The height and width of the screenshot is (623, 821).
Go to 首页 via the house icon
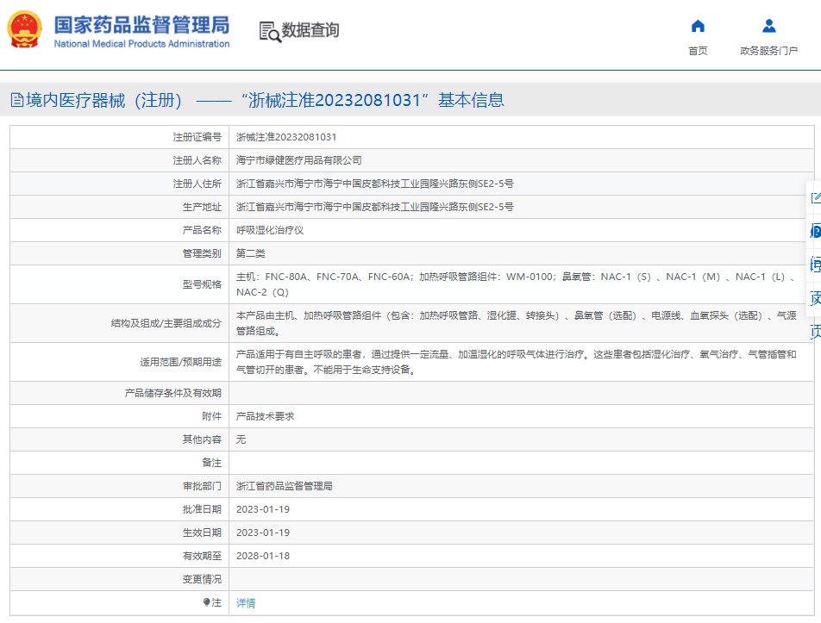pos(698,26)
